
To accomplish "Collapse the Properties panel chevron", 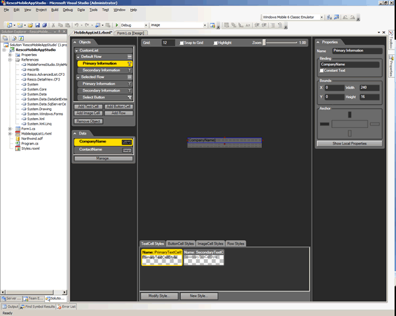I will (318, 42).
